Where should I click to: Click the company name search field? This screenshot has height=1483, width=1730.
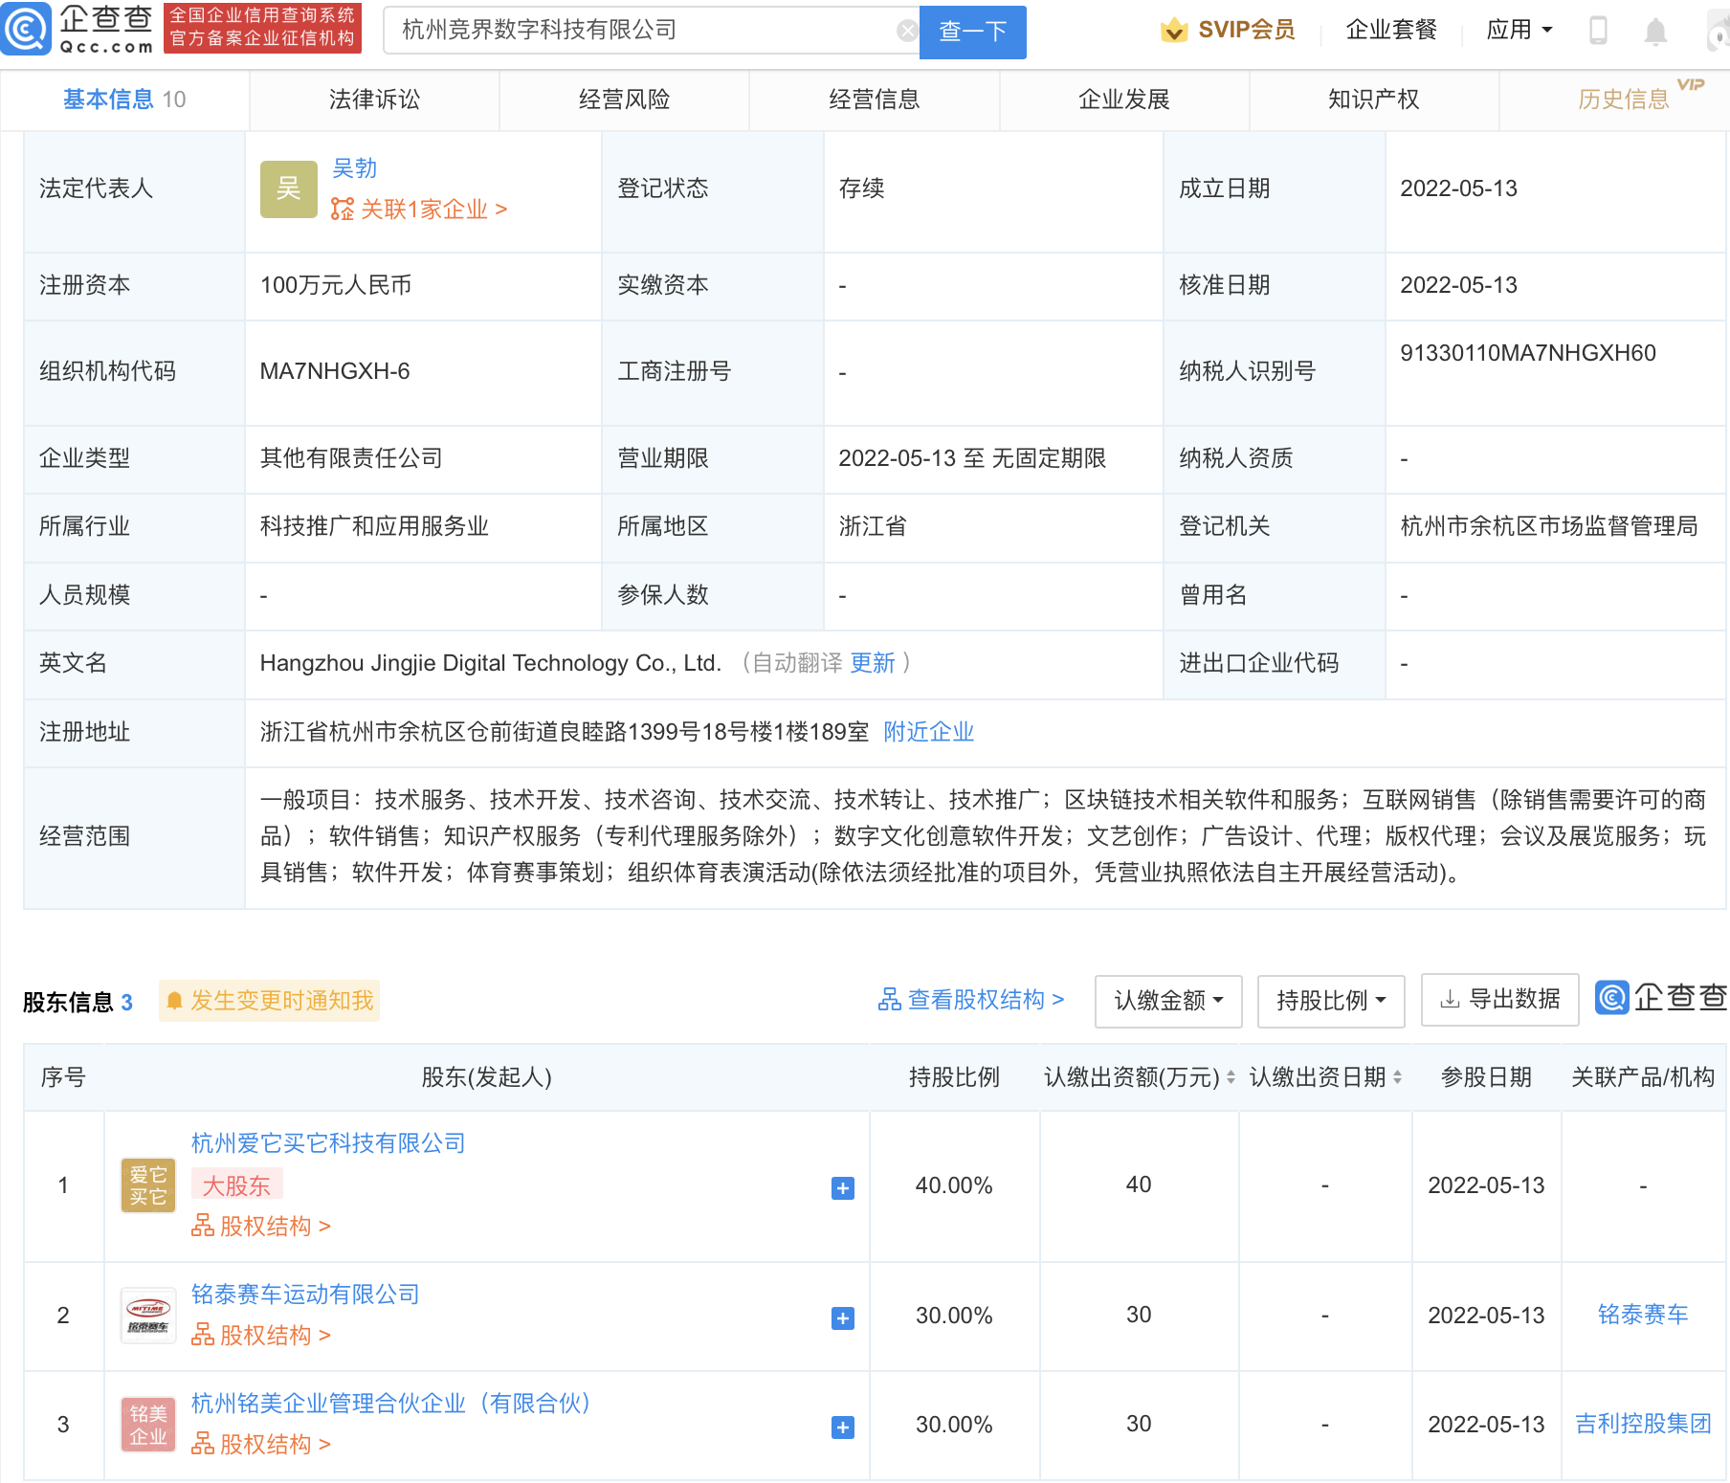641,31
